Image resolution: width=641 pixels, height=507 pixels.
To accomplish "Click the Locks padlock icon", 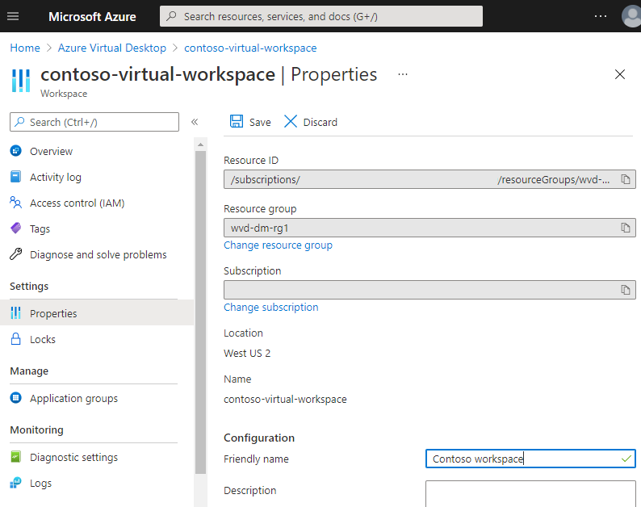I will click(15, 339).
